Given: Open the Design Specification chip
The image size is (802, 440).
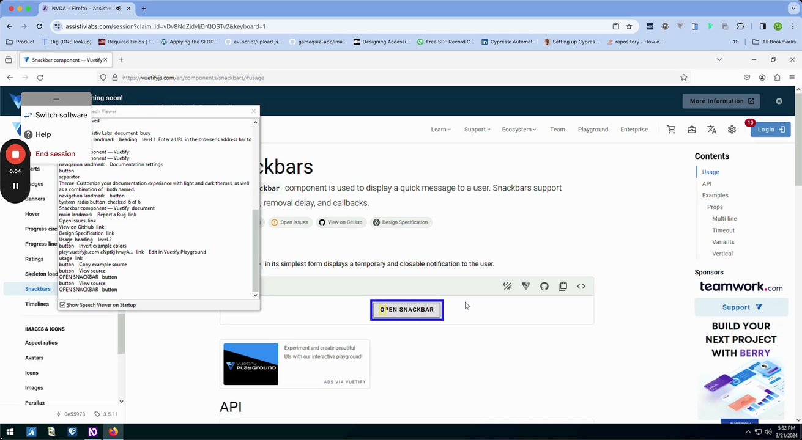Looking at the screenshot, I should pyautogui.click(x=400, y=222).
